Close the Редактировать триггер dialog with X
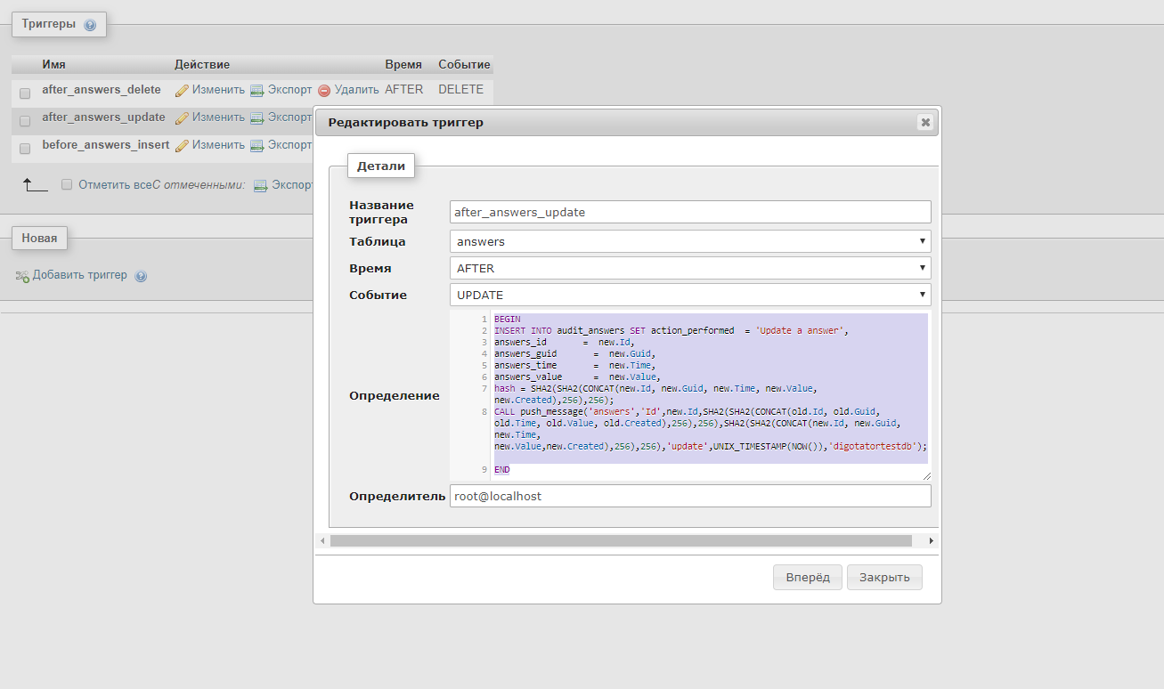Image resolution: width=1164 pixels, height=689 pixels. click(925, 122)
